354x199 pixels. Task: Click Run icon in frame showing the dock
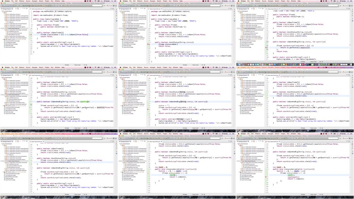[263, 6]
